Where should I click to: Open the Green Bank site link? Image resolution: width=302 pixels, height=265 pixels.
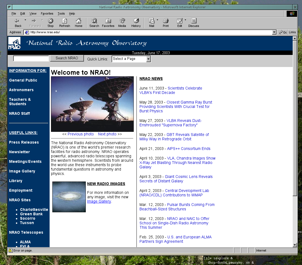(31, 214)
